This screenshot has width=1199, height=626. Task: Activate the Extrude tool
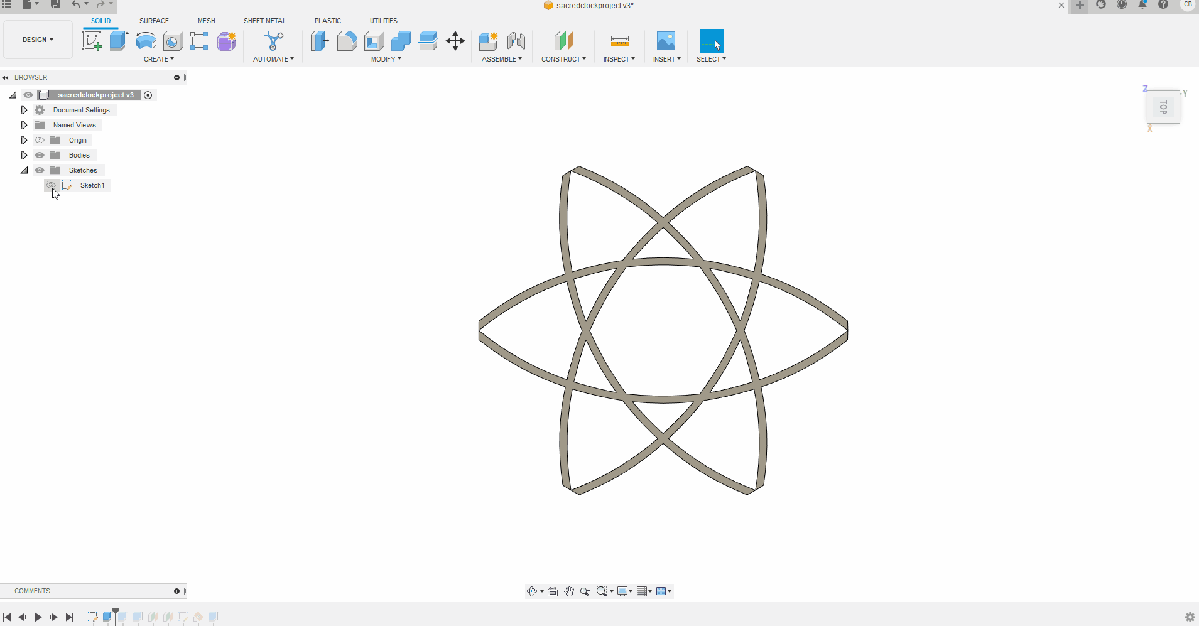pos(119,41)
